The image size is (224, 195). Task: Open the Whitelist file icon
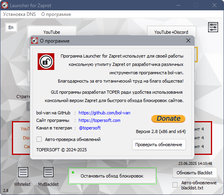(23, 172)
